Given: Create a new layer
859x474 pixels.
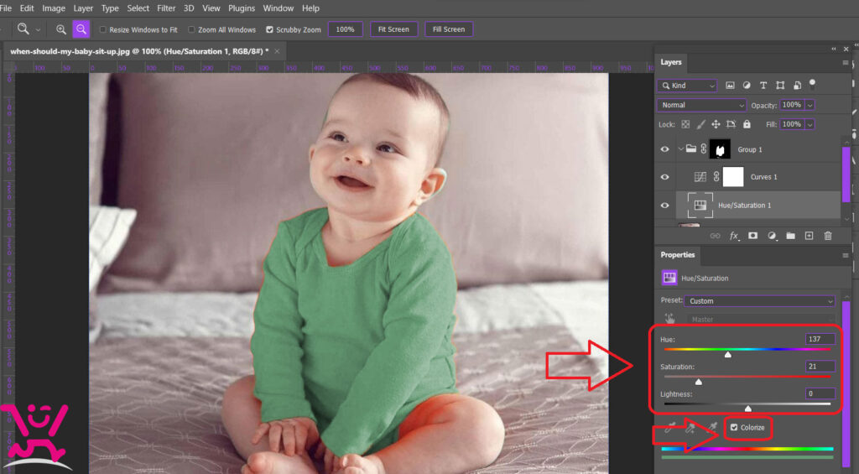Looking at the screenshot, I should pyautogui.click(x=810, y=236).
